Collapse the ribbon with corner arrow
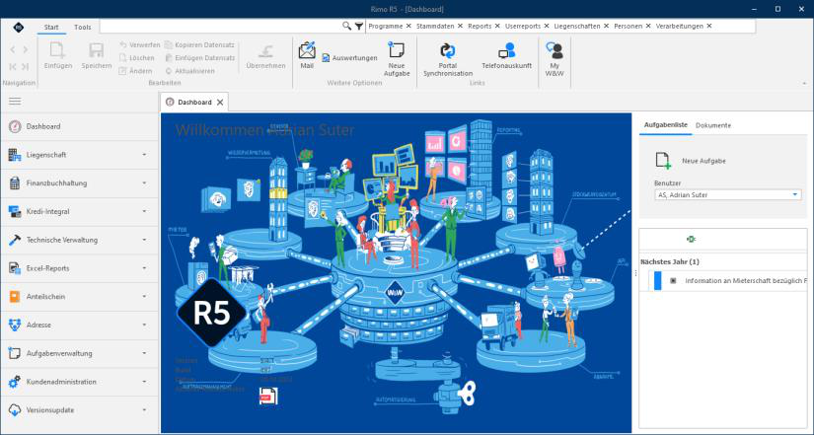This screenshot has width=814, height=435. pyautogui.click(x=805, y=83)
